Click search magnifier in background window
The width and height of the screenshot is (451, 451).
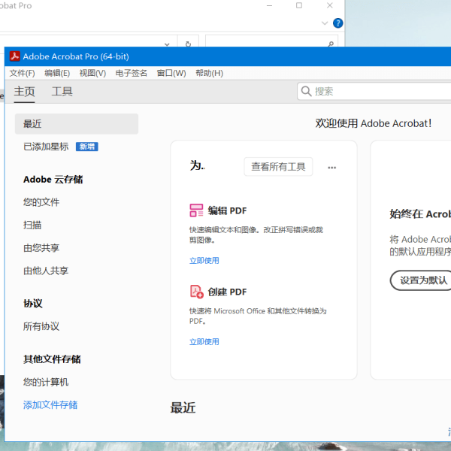(331, 44)
